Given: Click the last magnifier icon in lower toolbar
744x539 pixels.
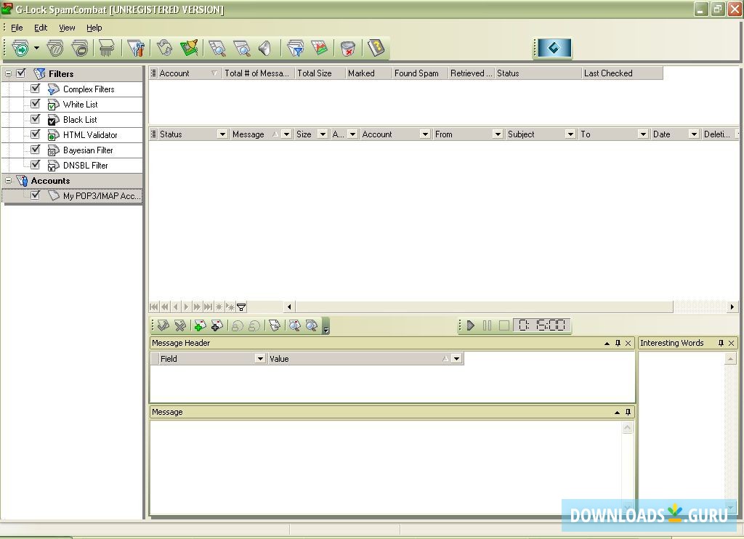Looking at the screenshot, I should [312, 325].
